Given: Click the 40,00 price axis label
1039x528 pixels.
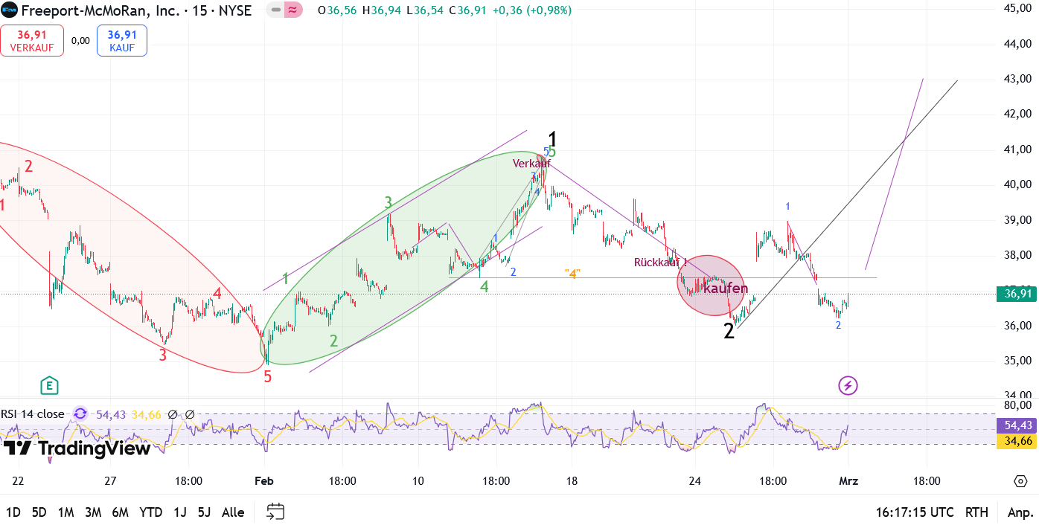Looking at the screenshot, I should pyautogui.click(x=1017, y=184).
